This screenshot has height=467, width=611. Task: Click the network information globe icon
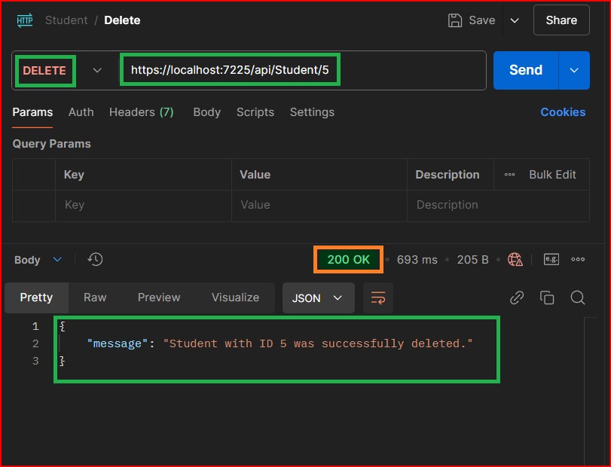click(x=515, y=259)
